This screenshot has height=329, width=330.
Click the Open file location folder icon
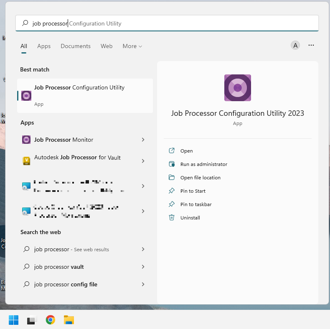point(172,177)
